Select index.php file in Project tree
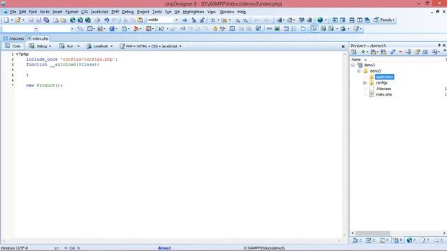The width and height of the screenshot is (447, 251). click(x=383, y=95)
